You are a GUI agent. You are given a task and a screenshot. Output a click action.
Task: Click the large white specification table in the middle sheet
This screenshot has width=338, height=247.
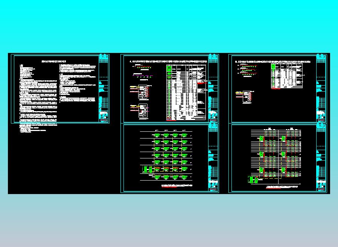[x=186, y=92]
